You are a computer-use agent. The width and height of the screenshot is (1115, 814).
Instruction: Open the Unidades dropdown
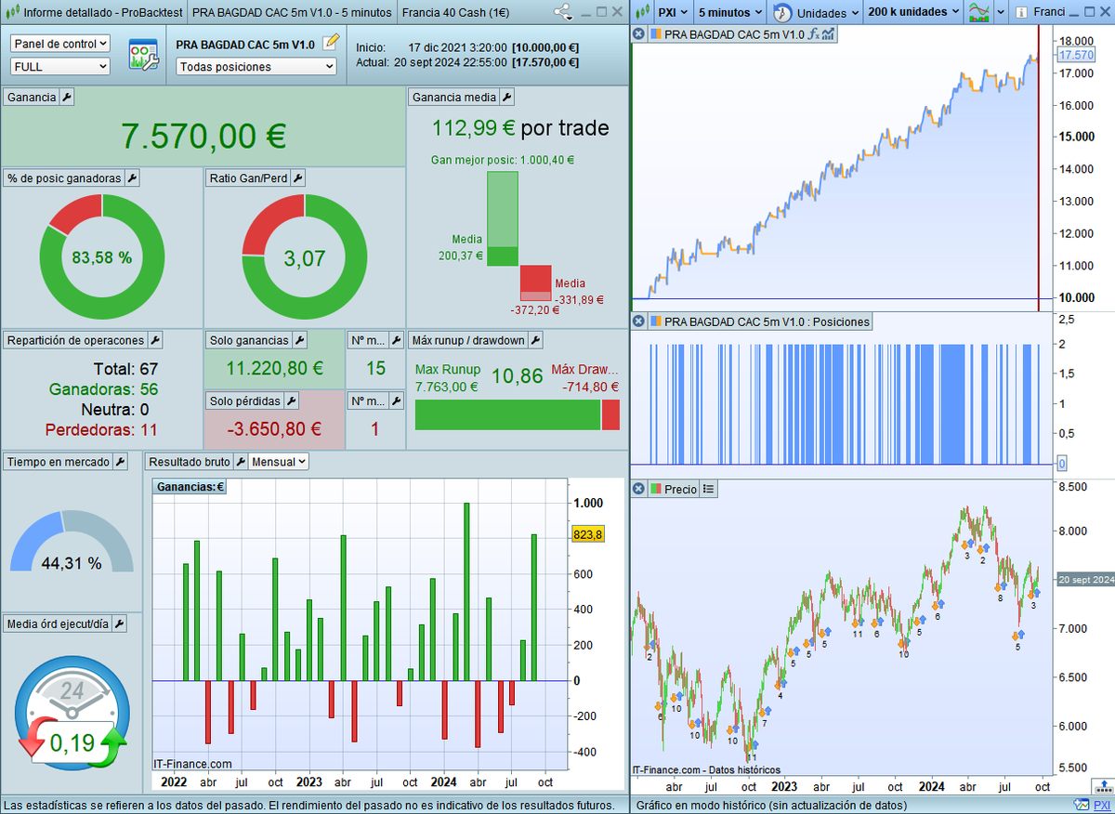point(828,13)
